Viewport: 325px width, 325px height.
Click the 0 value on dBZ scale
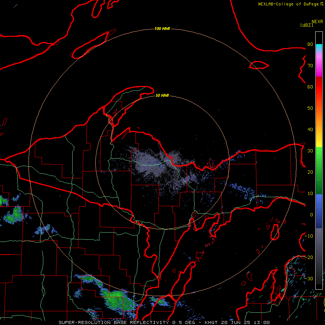coord(312,215)
